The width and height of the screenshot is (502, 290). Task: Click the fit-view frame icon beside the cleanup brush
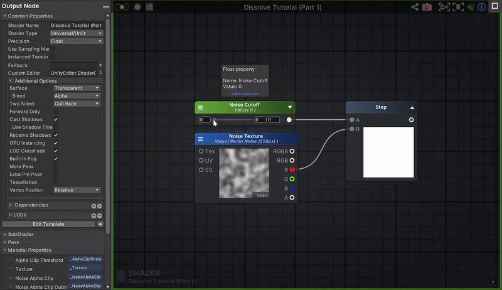(x=458, y=7)
